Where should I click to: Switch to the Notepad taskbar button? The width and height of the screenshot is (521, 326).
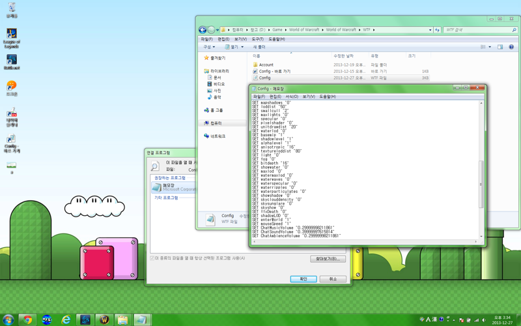pos(142,319)
